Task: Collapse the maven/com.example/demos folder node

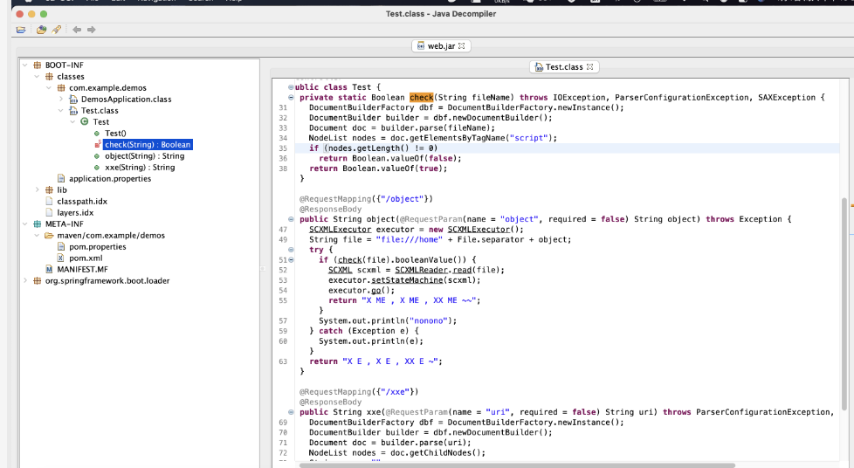Action: (x=37, y=236)
